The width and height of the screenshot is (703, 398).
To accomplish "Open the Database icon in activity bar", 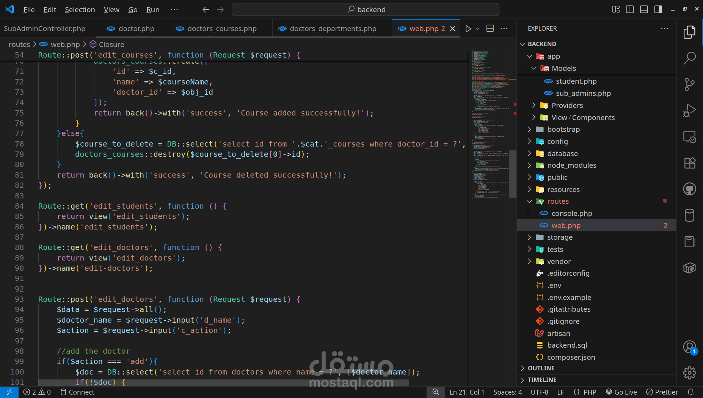I will tap(689, 215).
